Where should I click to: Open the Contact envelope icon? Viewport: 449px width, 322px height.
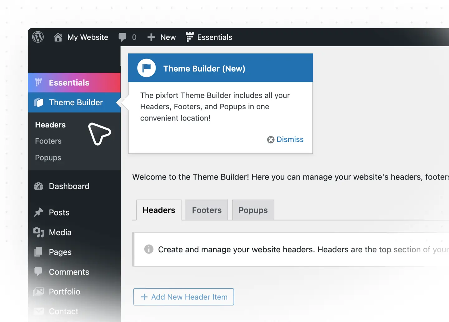pos(38,311)
